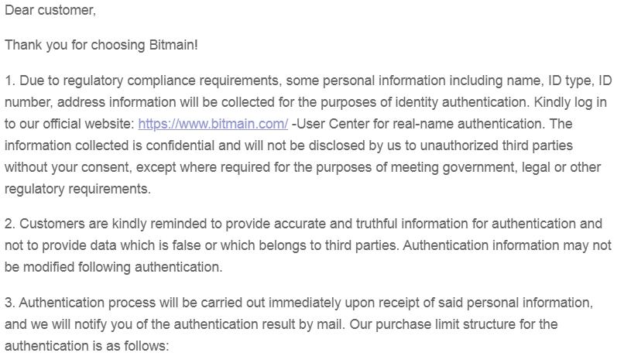
Task: Click the words "unauthorized third parties"
Action: click(496, 146)
